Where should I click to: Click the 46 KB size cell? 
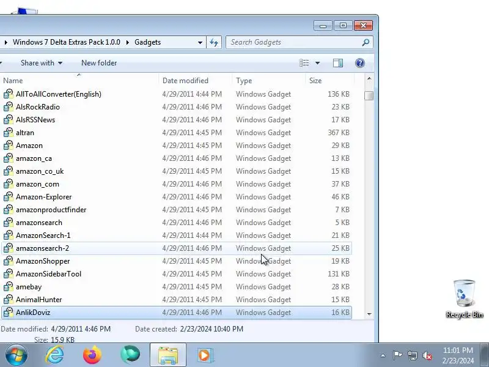tap(340, 197)
